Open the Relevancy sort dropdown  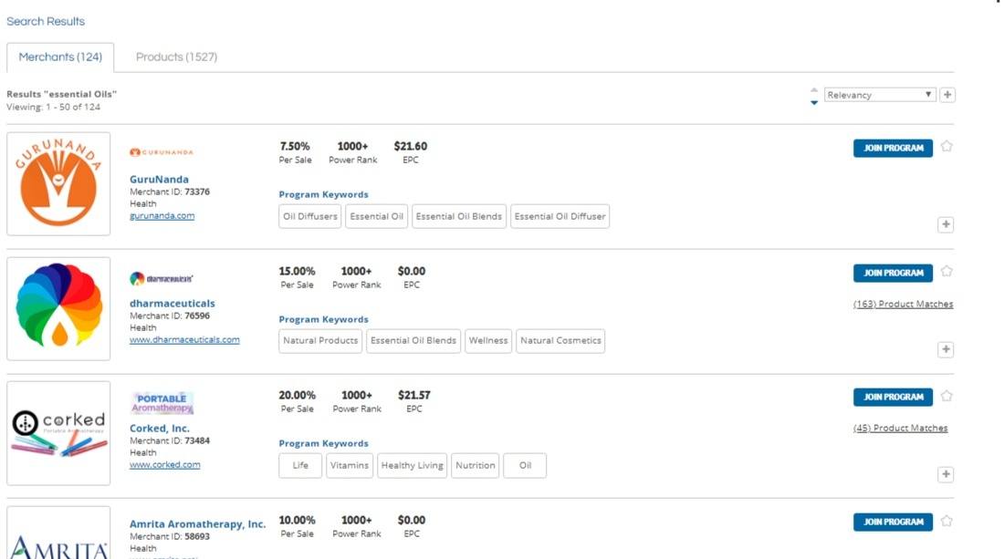tap(880, 95)
